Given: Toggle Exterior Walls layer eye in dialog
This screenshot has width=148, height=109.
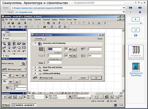Looking at the screenshot, I should pos(41,78).
